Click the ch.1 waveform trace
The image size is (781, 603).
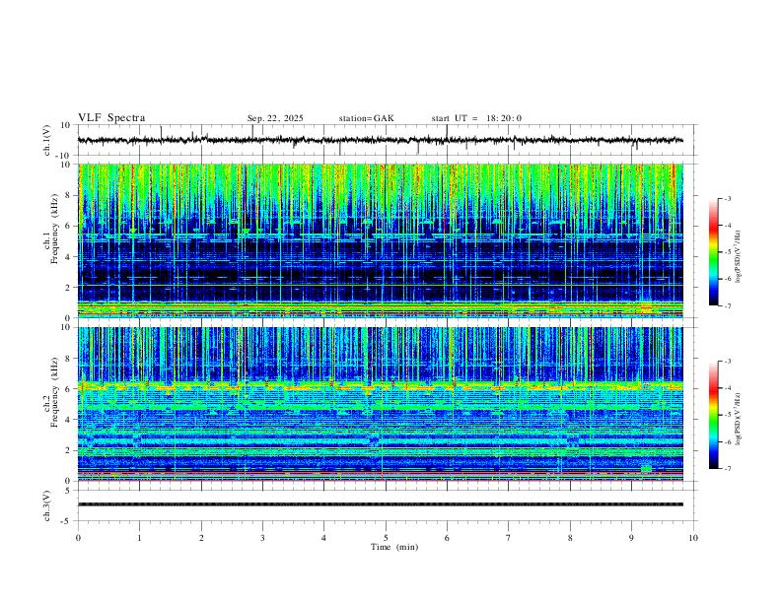point(381,140)
